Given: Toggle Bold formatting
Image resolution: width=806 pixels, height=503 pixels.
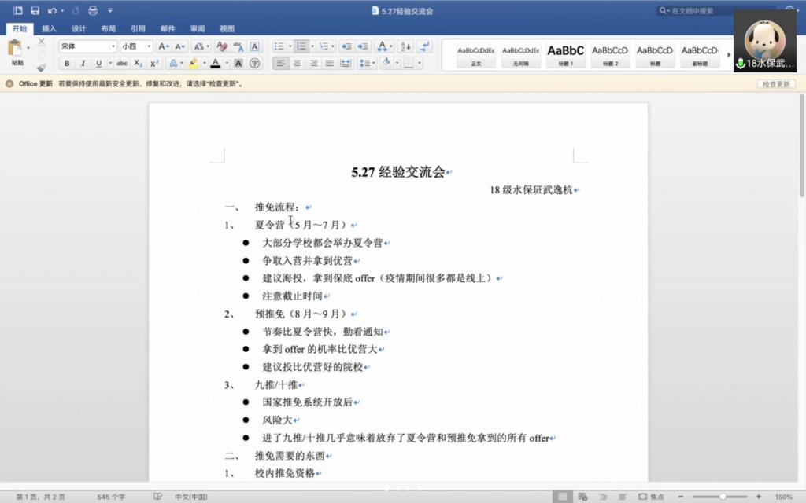Looking at the screenshot, I should 66,63.
